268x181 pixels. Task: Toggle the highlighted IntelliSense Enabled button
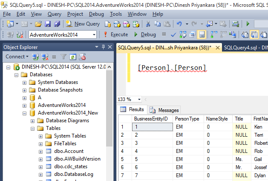point(202,34)
